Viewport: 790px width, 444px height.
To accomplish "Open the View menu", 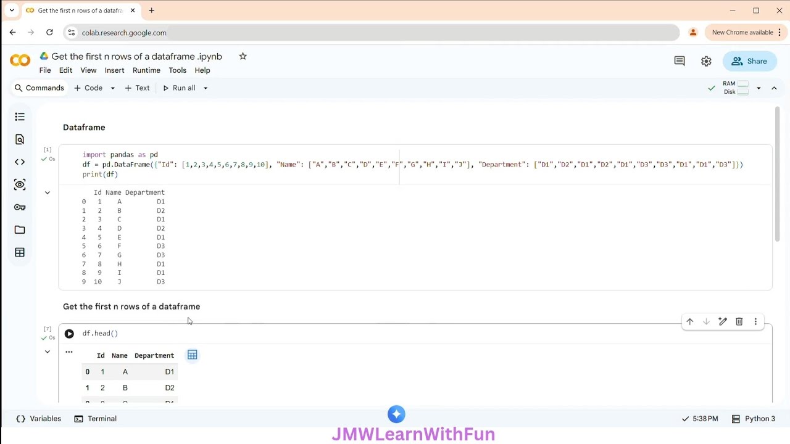I will (x=88, y=70).
